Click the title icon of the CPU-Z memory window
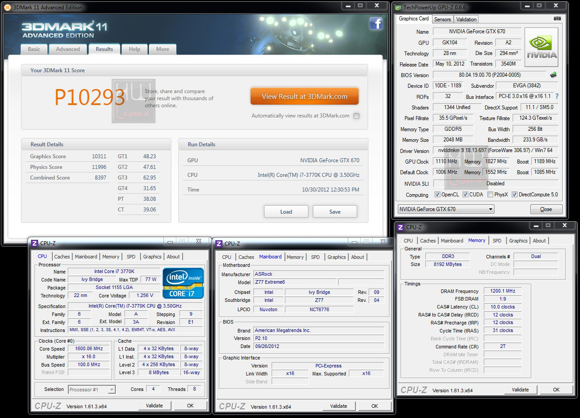Screen dimensions: 580x418 pyautogui.click(x=401, y=227)
